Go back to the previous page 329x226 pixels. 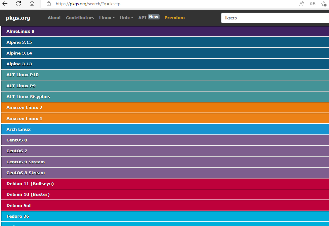5,4
